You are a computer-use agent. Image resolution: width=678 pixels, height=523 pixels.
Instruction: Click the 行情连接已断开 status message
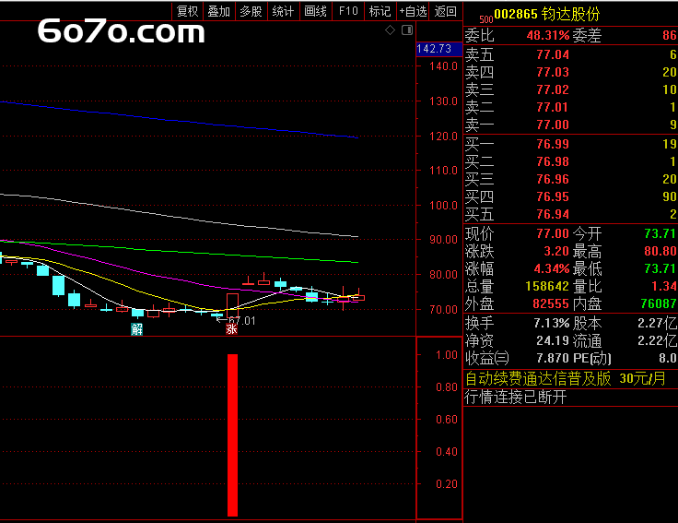click(516, 397)
